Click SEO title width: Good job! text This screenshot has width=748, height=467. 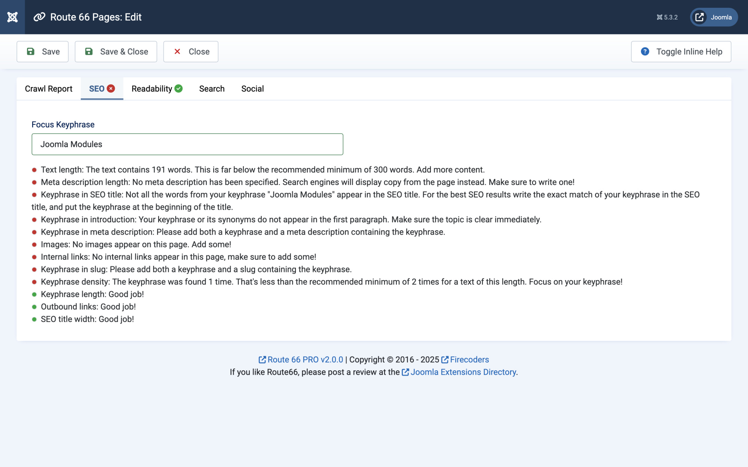[87, 319]
